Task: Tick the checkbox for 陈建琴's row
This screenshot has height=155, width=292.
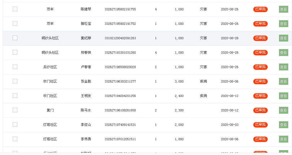Action: pos(15,9)
